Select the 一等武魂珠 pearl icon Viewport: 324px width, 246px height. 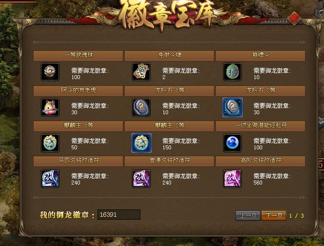coord(50,72)
